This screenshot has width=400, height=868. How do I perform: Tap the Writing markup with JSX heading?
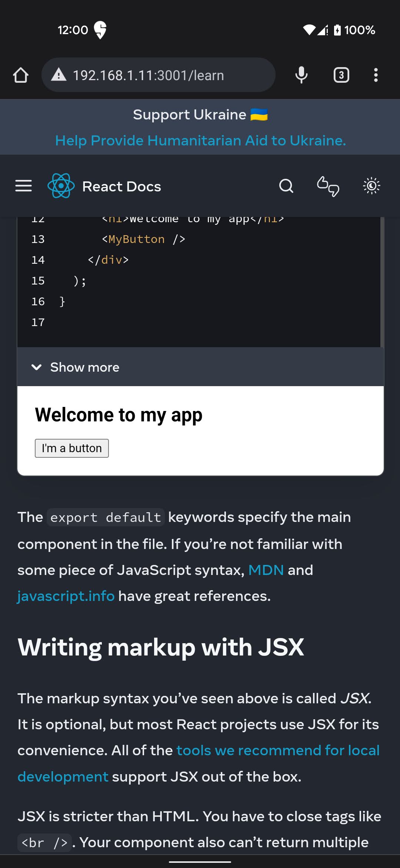161,647
